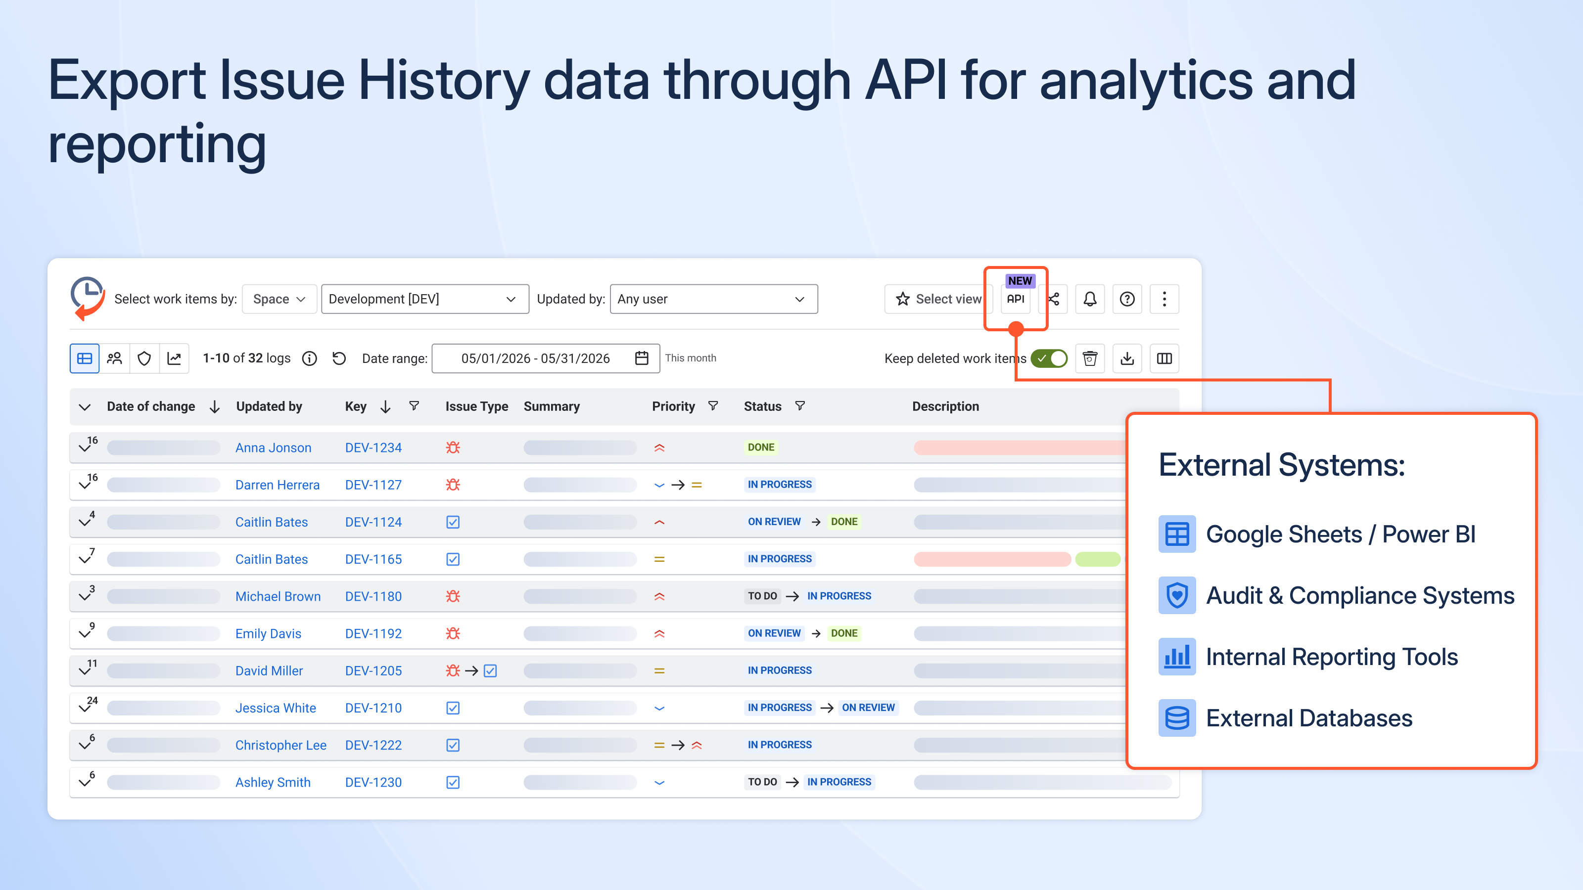This screenshot has width=1583, height=890.
Task: Click the DONE status in DEV-1234 row
Action: [761, 447]
